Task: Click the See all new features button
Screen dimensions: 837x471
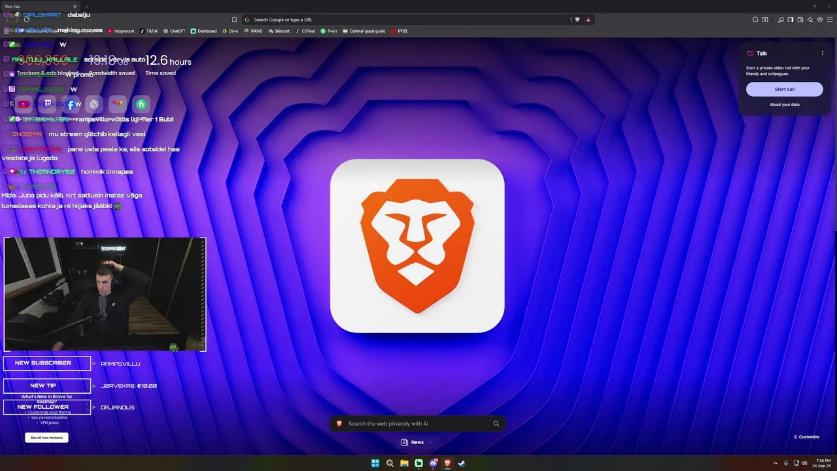Action: click(46, 438)
